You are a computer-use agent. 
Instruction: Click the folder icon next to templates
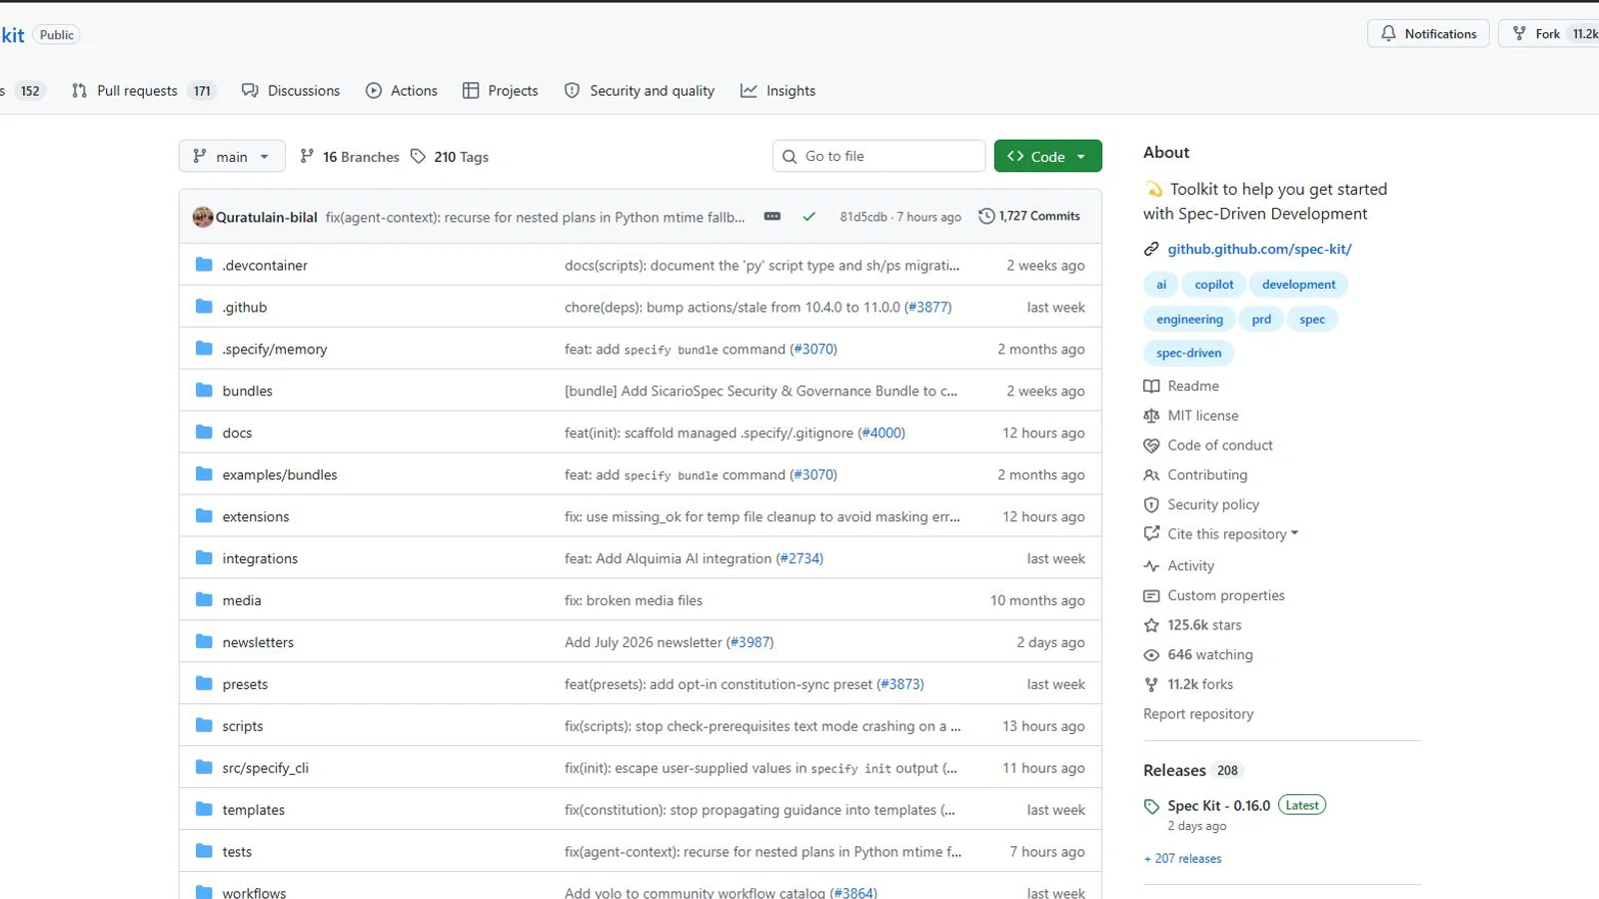[x=204, y=809]
